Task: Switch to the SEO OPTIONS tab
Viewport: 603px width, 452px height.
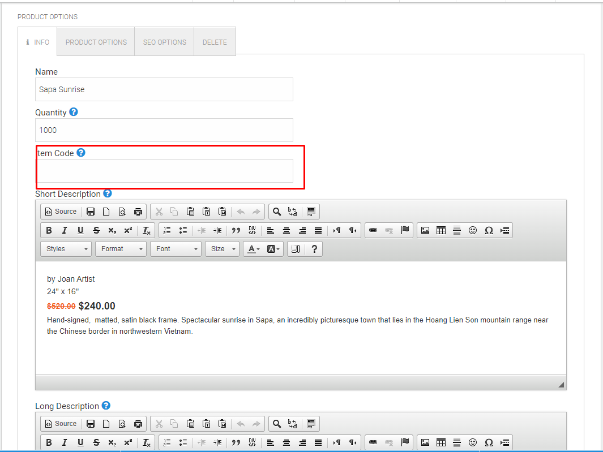Action: (x=164, y=41)
